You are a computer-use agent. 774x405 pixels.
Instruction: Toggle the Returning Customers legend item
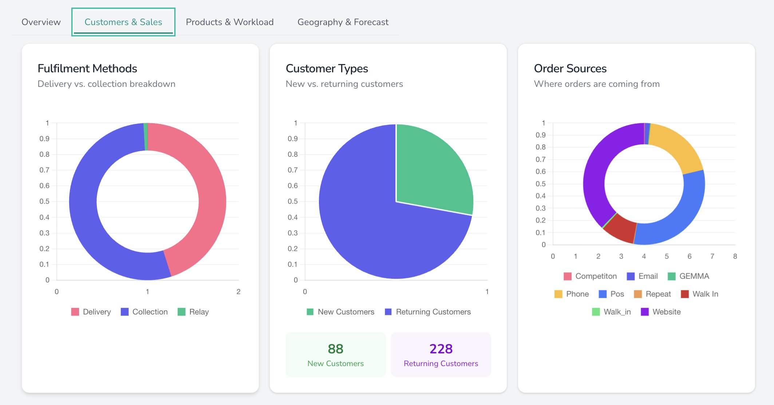[388, 312]
